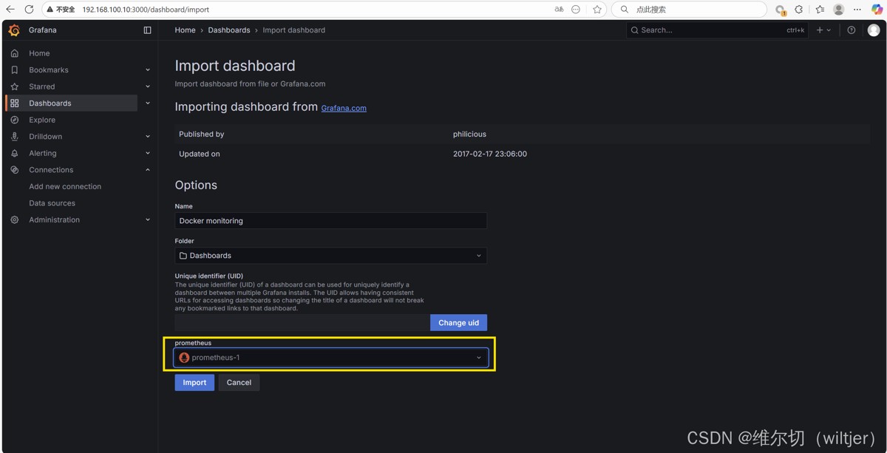Click the magnifier icon in Grafana search

pos(634,30)
